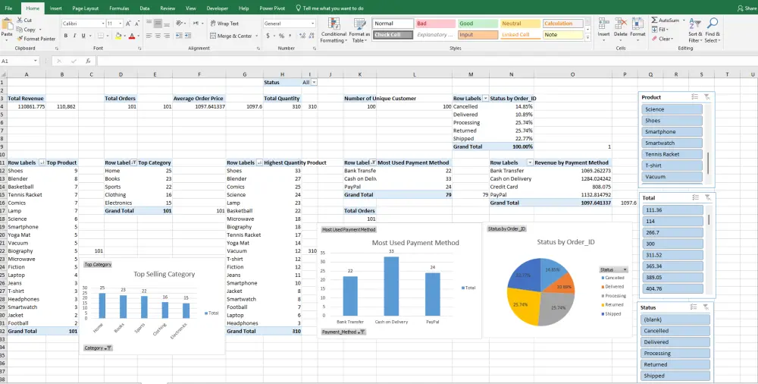Switch to the Data tab

[x=145, y=8]
